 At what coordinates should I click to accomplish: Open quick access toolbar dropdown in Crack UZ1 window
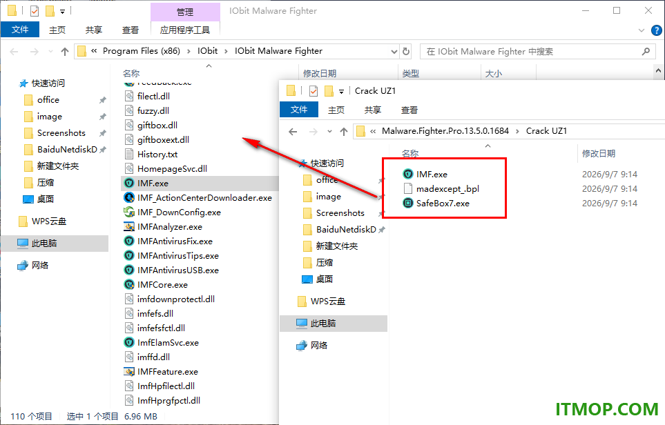tap(341, 91)
